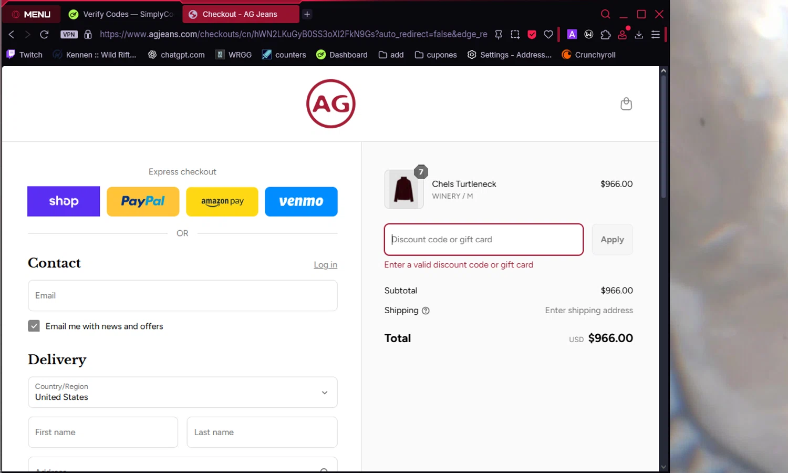Open the Downloads icon
Image resolution: width=788 pixels, height=473 pixels.
[639, 34]
